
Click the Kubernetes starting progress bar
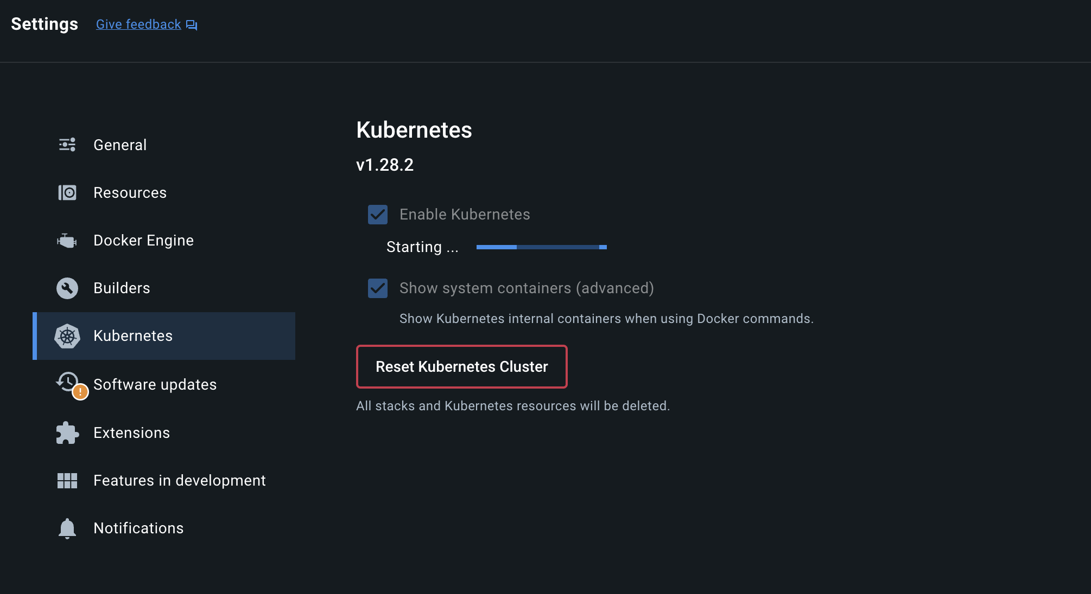click(541, 247)
